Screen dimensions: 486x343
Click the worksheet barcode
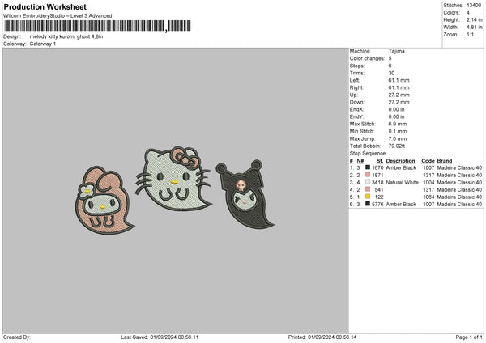(x=97, y=26)
